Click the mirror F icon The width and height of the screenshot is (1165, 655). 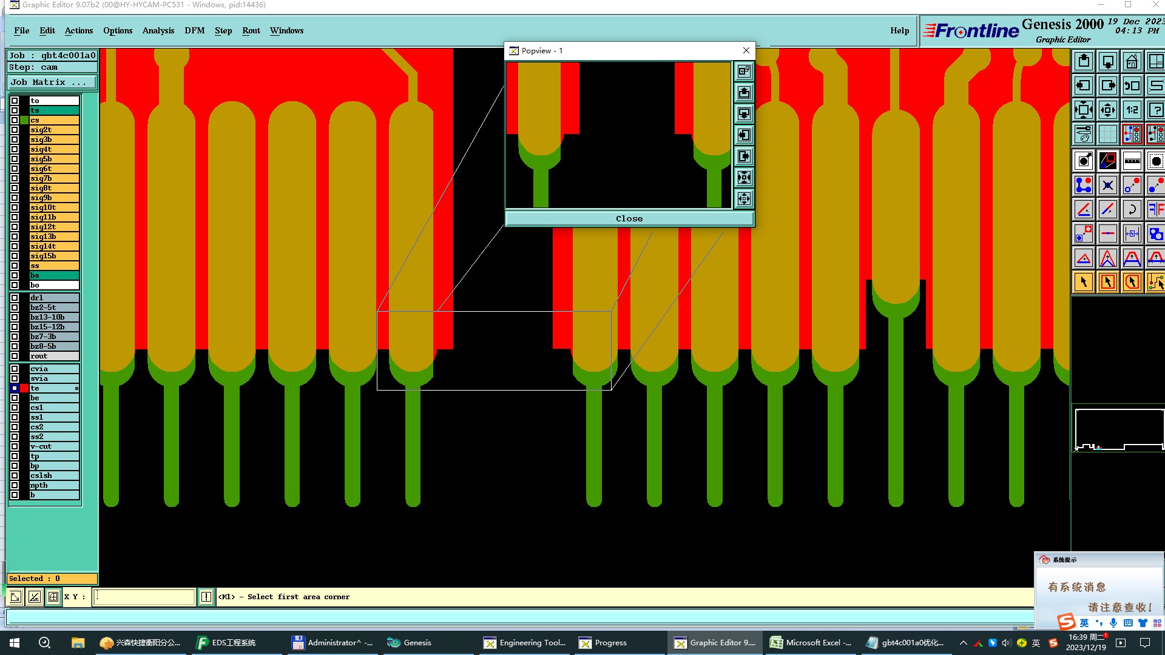point(1155,210)
